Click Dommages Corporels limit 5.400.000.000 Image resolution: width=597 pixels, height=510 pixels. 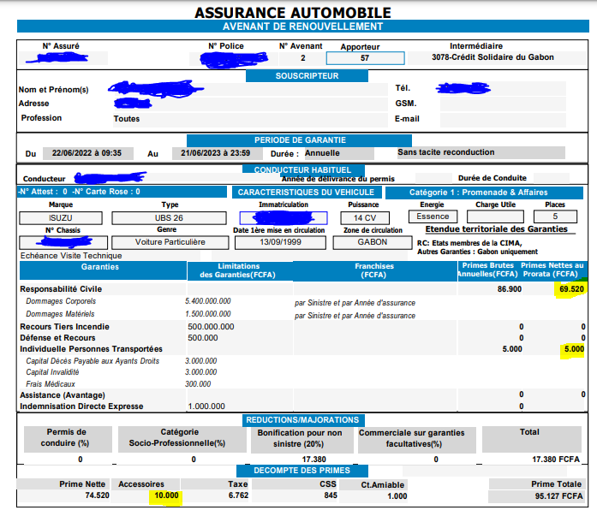pos(208,301)
